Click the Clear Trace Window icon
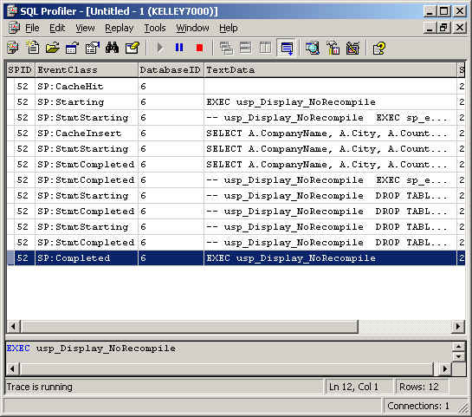Viewport: 472px width, 417px height. pyautogui.click(x=133, y=48)
